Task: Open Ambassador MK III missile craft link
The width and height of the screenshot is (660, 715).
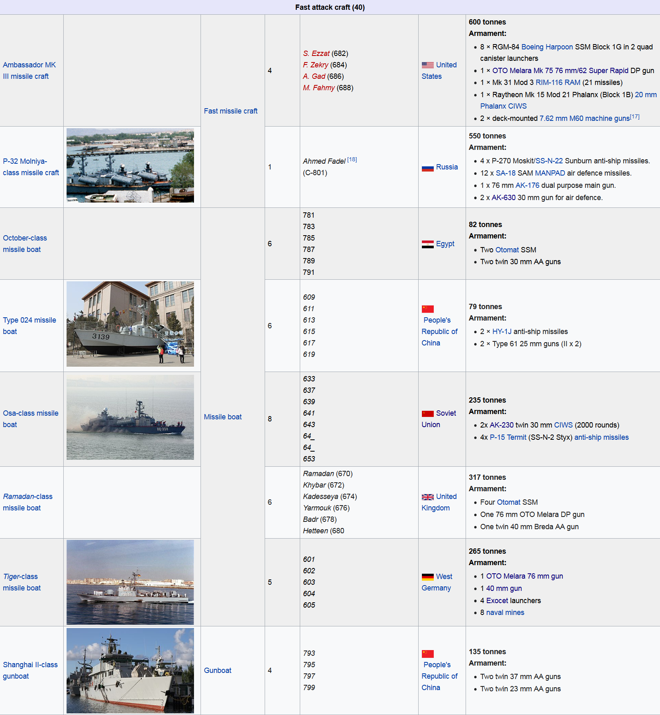Action: 29,71
